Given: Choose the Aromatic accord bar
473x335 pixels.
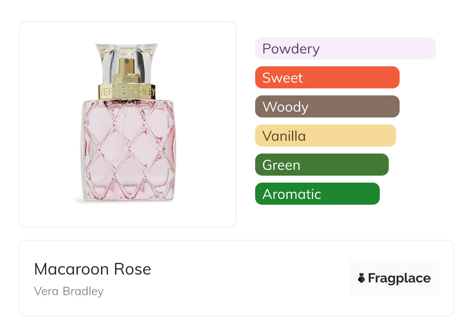Looking at the screenshot, I should click(317, 194).
